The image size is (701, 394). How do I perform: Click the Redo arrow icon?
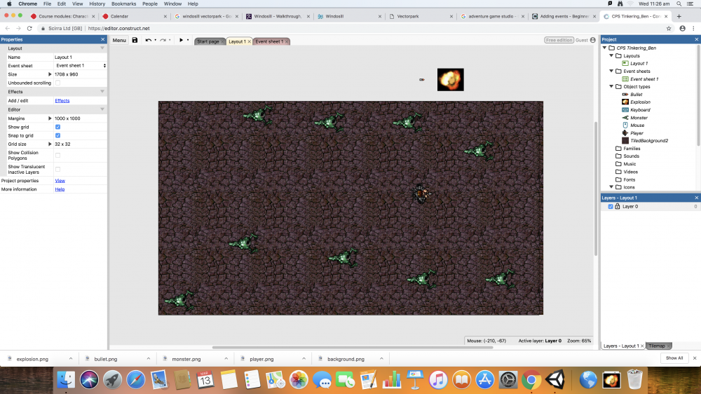tap(163, 40)
